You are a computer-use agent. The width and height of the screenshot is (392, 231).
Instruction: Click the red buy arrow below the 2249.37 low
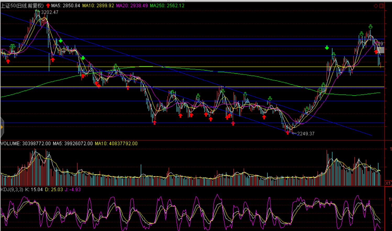coord(288,133)
